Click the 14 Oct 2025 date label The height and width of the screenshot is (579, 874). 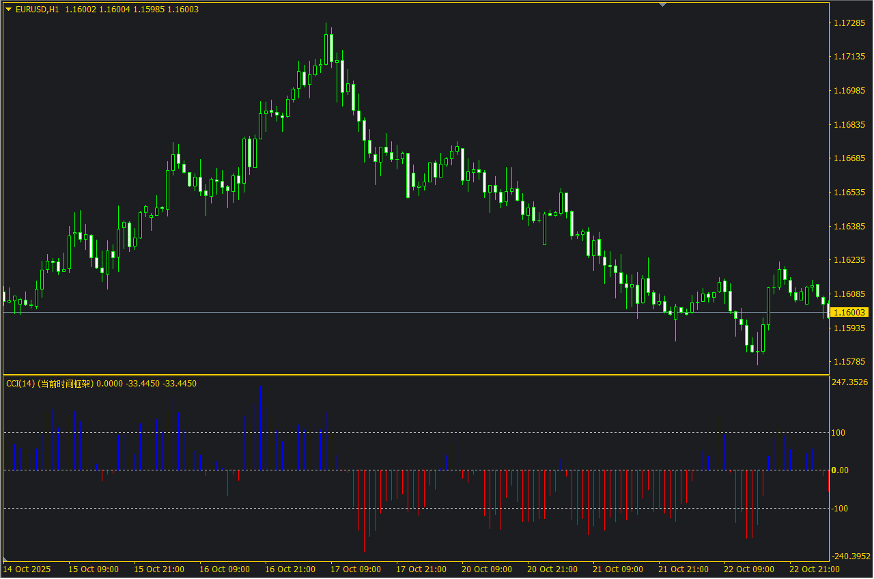point(27,569)
